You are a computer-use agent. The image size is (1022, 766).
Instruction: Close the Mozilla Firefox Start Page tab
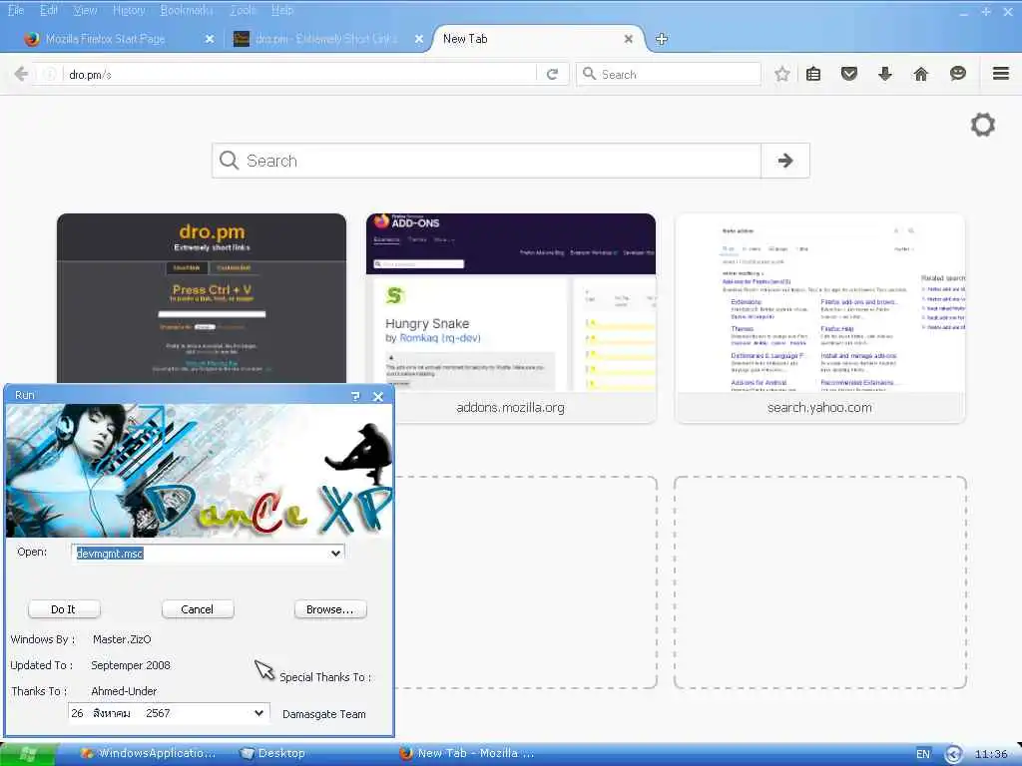(x=210, y=39)
